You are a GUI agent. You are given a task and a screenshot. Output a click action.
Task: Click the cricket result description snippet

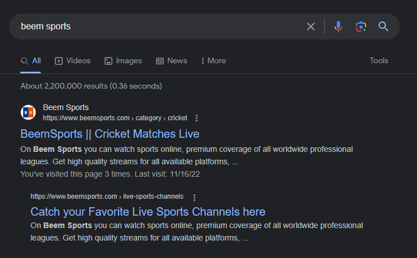coord(186,155)
